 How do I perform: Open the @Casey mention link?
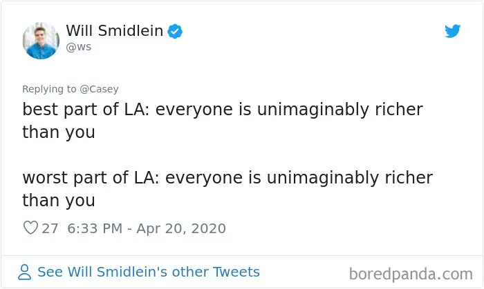pos(99,89)
